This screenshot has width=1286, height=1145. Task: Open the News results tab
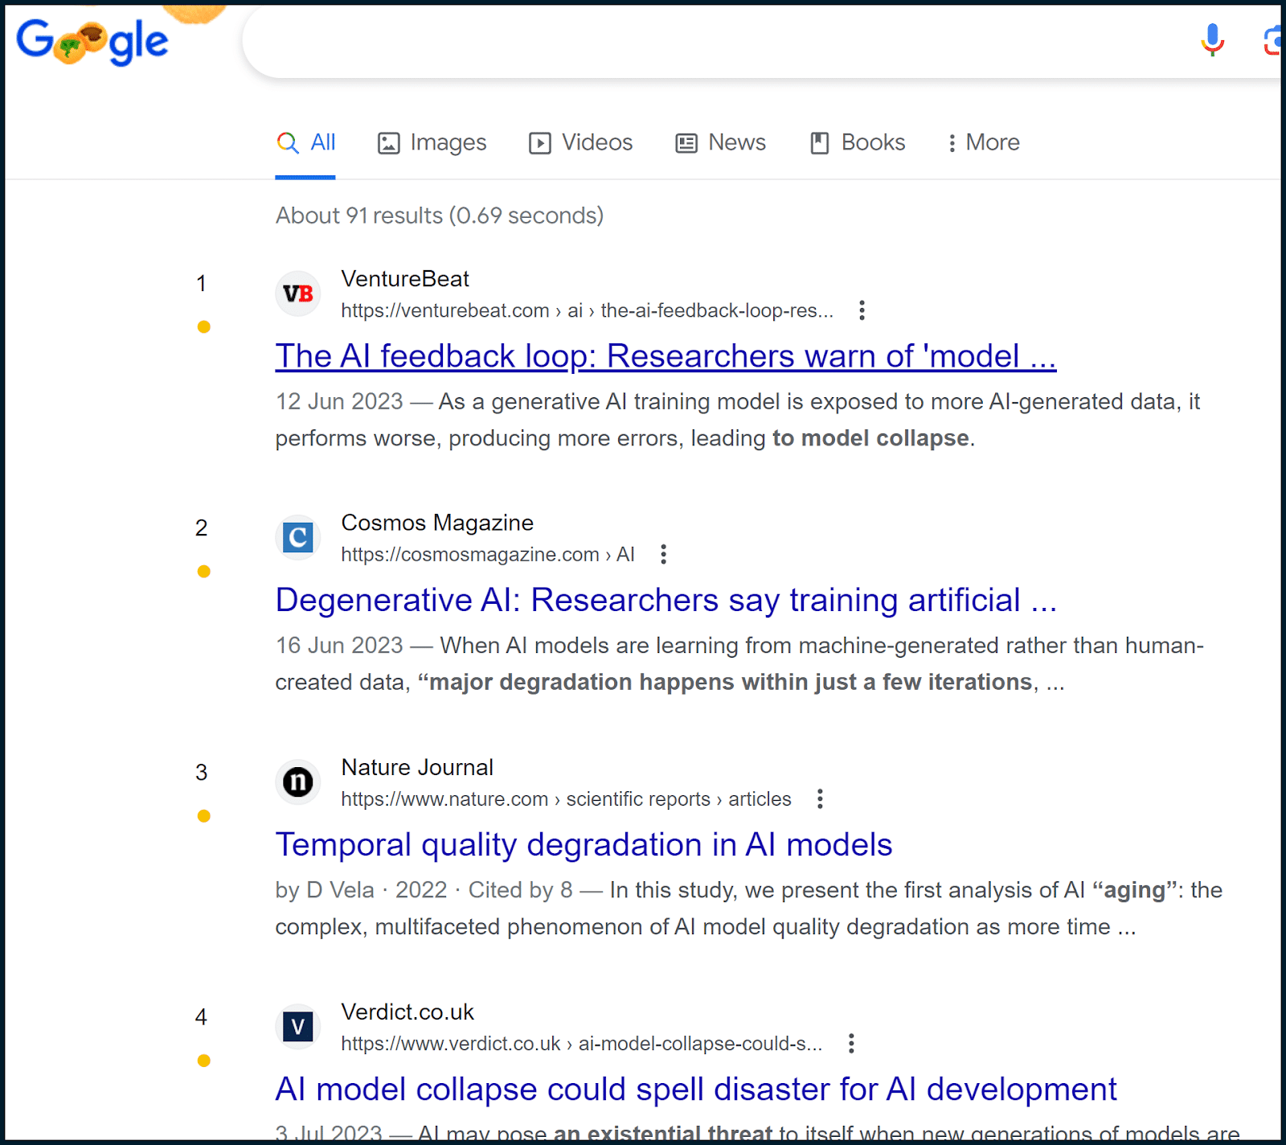[721, 142]
